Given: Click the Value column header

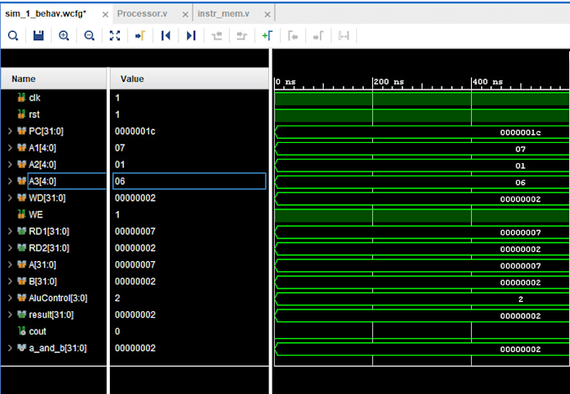Looking at the screenshot, I should 132,79.
